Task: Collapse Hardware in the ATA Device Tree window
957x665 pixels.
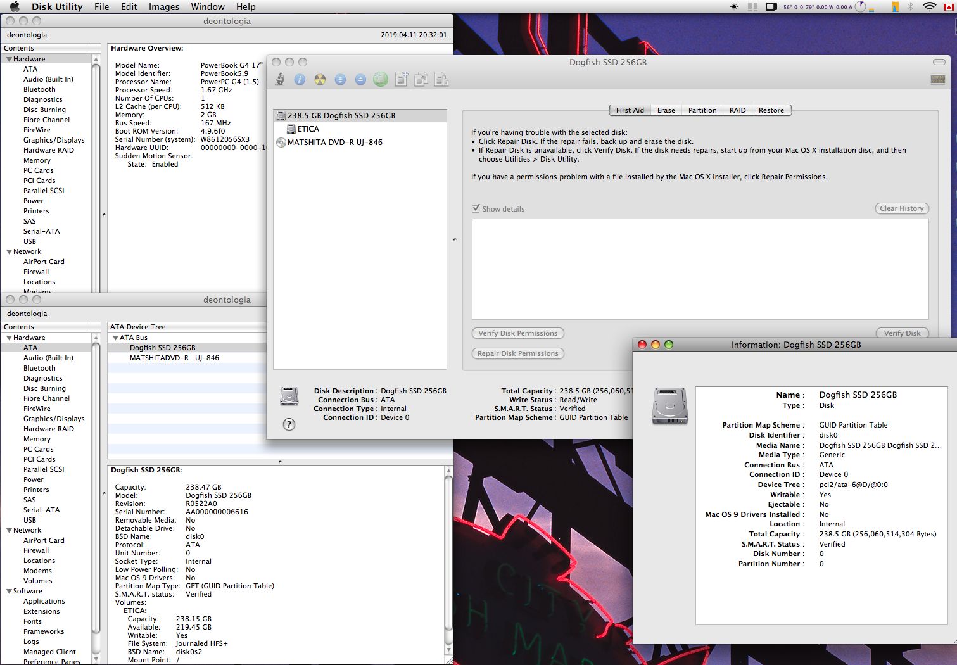Action: click(9, 338)
